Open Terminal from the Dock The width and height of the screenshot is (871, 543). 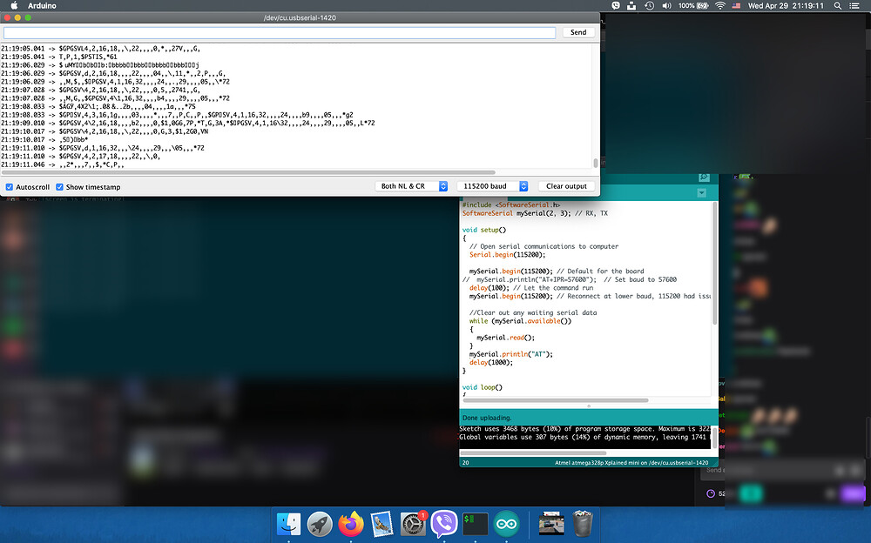tap(476, 523)
